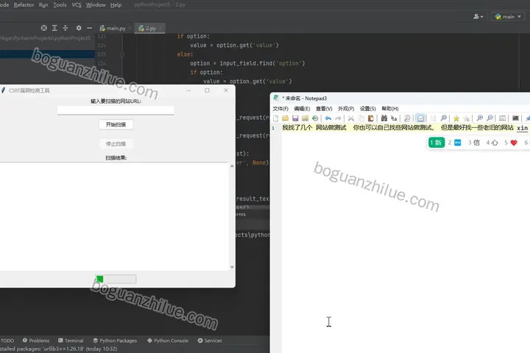Open the Help menu in PyCharm

(116, 4)
